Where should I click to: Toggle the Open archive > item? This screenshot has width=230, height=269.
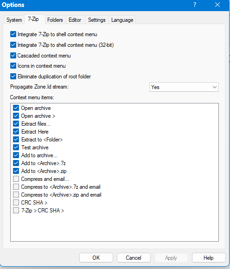(16, 116)
